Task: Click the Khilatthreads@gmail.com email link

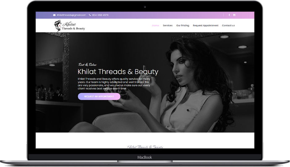Action: tap(71, 15)
